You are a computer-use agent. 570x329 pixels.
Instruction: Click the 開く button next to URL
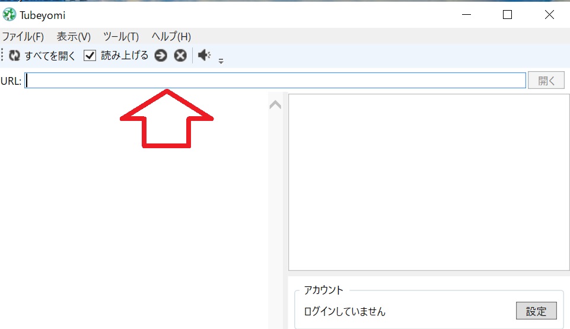(x=546, y=80)
